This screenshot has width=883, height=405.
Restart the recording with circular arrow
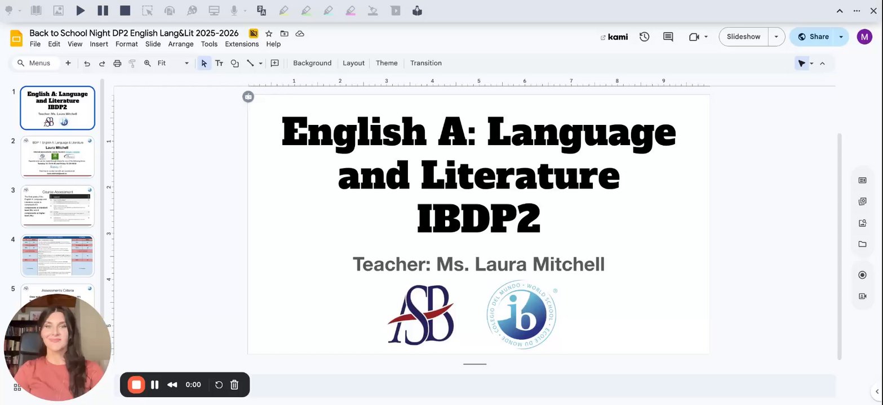219,385
